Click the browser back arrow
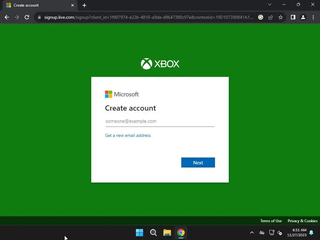The width and height of the screenshot is (320, 240). pos(7,17)
